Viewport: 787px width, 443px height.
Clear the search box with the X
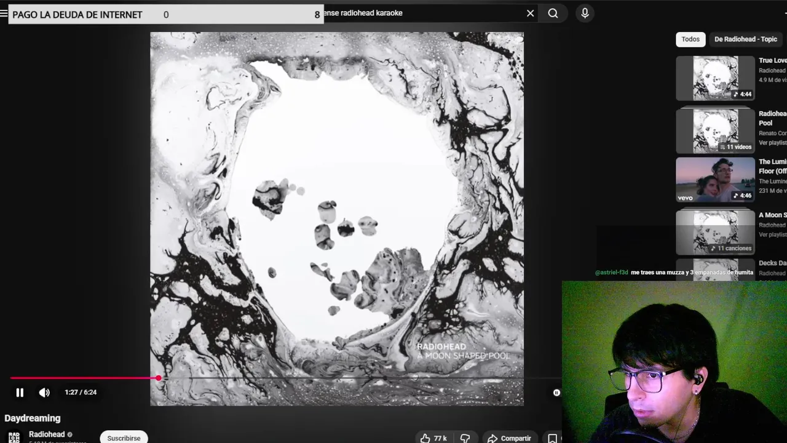(x=531, y=13)
